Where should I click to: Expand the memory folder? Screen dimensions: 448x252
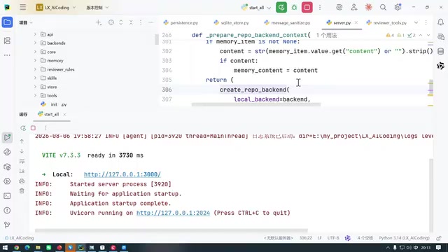[x=35, y=61]
